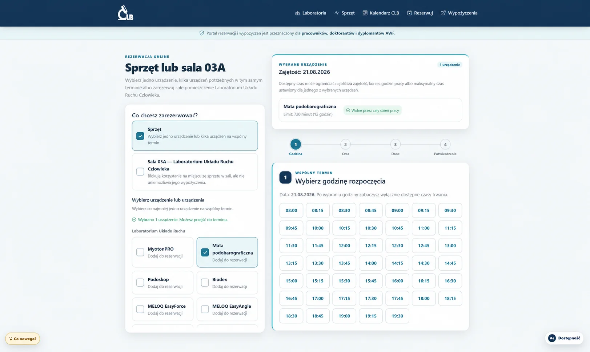Check the Sala 03A room option
The height and width of the screenshot is (352, 590).
pyautogui.click(x=140, y=172)
